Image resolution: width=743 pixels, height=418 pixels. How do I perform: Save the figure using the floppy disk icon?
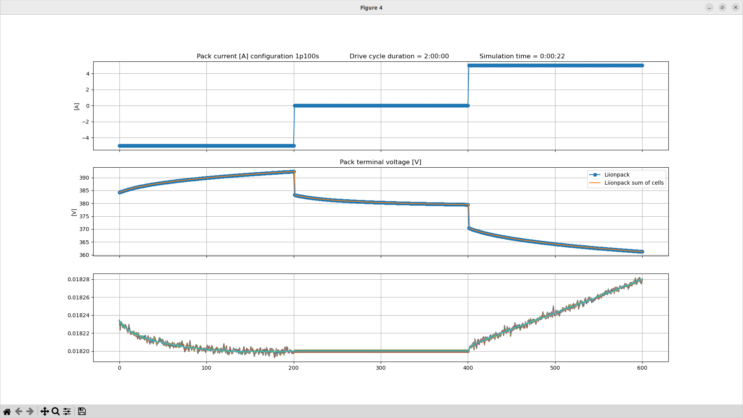pyautogui.click(x=82, y=411)
